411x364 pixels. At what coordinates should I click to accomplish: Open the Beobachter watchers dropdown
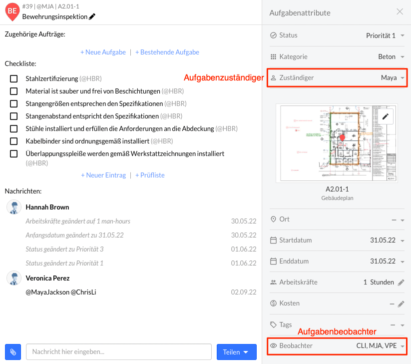click(x=402, y=345)
